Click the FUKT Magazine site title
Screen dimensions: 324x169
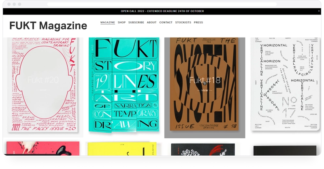(x=48, y=26)
